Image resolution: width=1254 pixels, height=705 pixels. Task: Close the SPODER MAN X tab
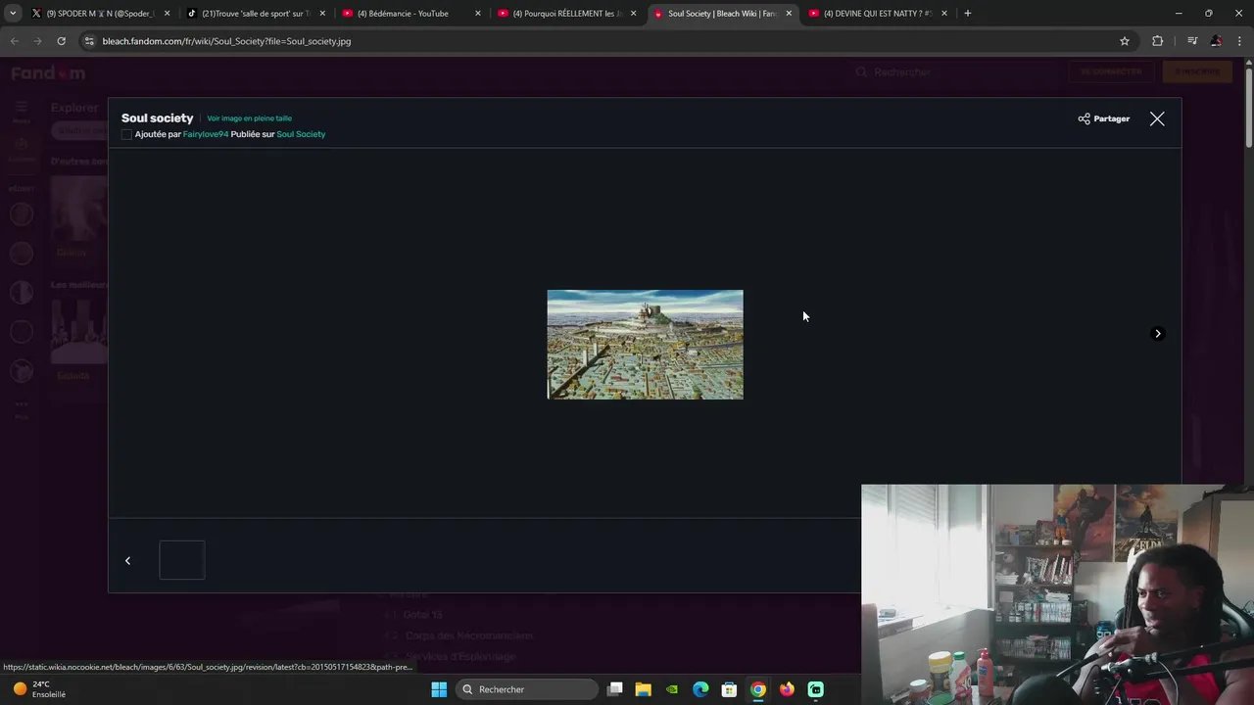pos(167,14)
